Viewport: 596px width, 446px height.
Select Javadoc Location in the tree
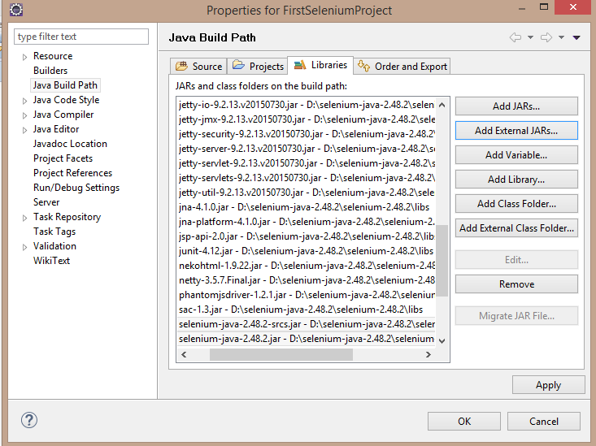point(70,144)
